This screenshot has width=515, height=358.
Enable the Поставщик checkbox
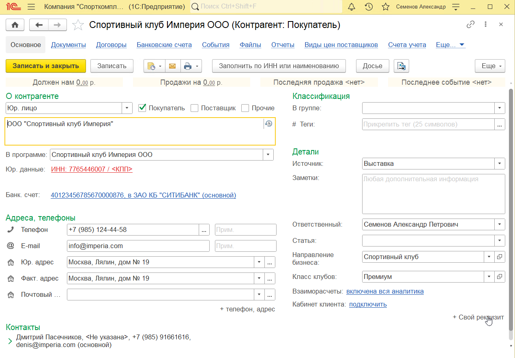194,108
